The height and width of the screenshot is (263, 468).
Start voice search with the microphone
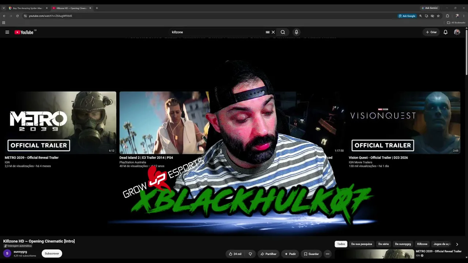coord(297,32)
